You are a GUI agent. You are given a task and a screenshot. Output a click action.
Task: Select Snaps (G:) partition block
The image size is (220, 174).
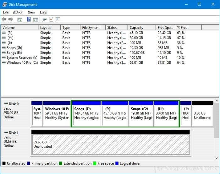141,113
